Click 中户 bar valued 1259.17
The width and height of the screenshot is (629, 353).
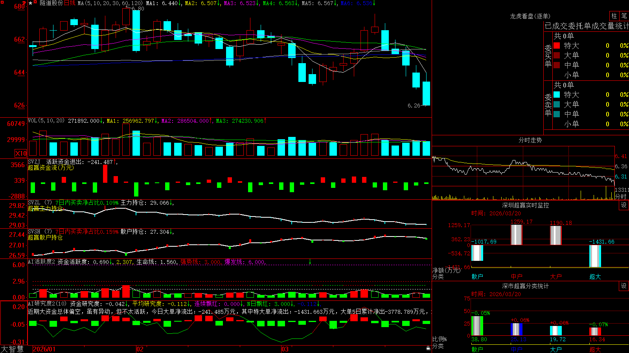point(517,235)
